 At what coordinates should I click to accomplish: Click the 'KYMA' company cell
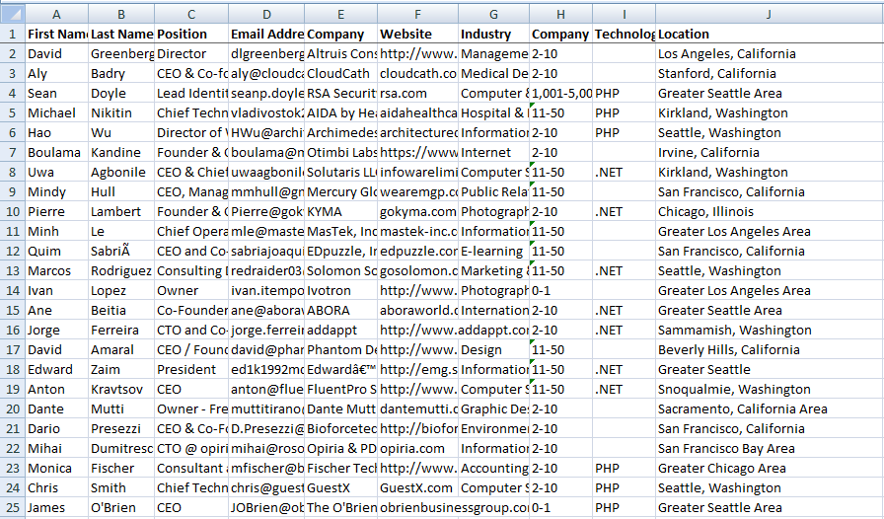(x=341, y=211)
